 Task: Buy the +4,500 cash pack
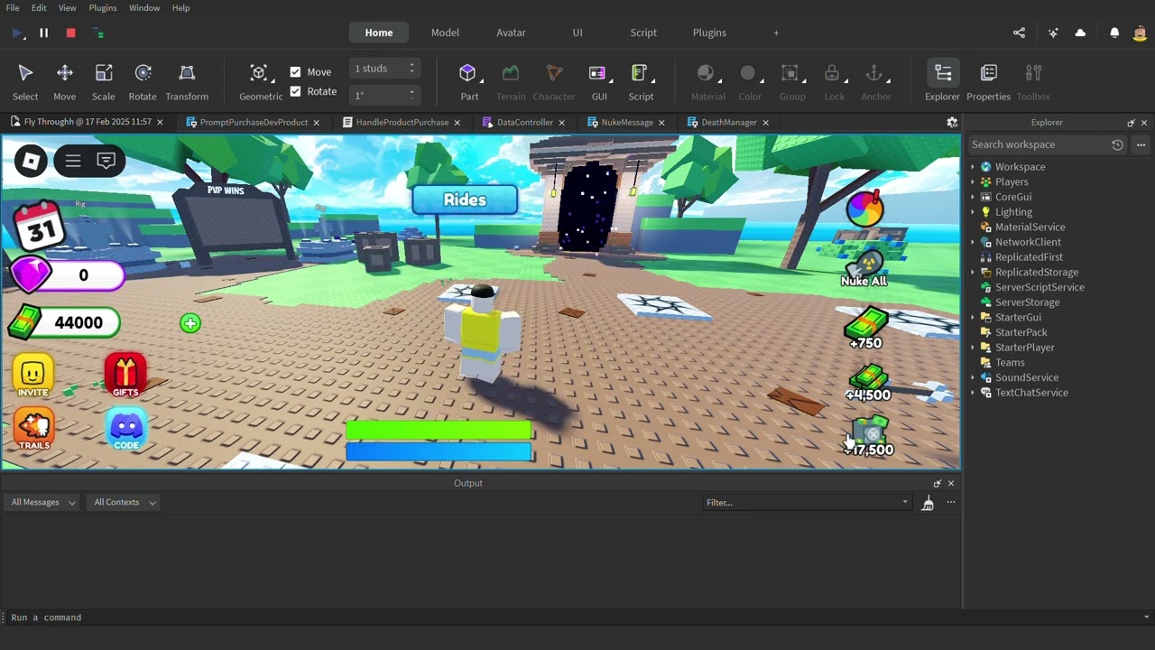pyautogui.click(x=868, y=382)
